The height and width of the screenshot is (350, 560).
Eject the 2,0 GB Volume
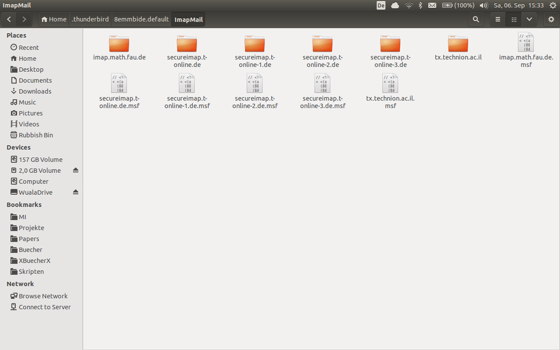(76, 170)
